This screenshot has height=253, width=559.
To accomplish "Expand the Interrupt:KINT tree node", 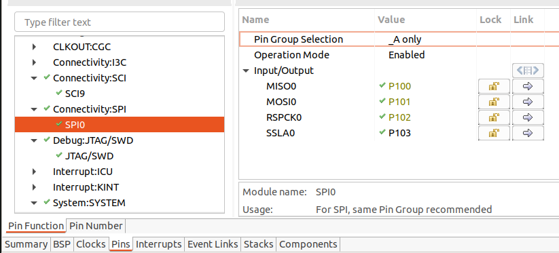I will [34, 187].
